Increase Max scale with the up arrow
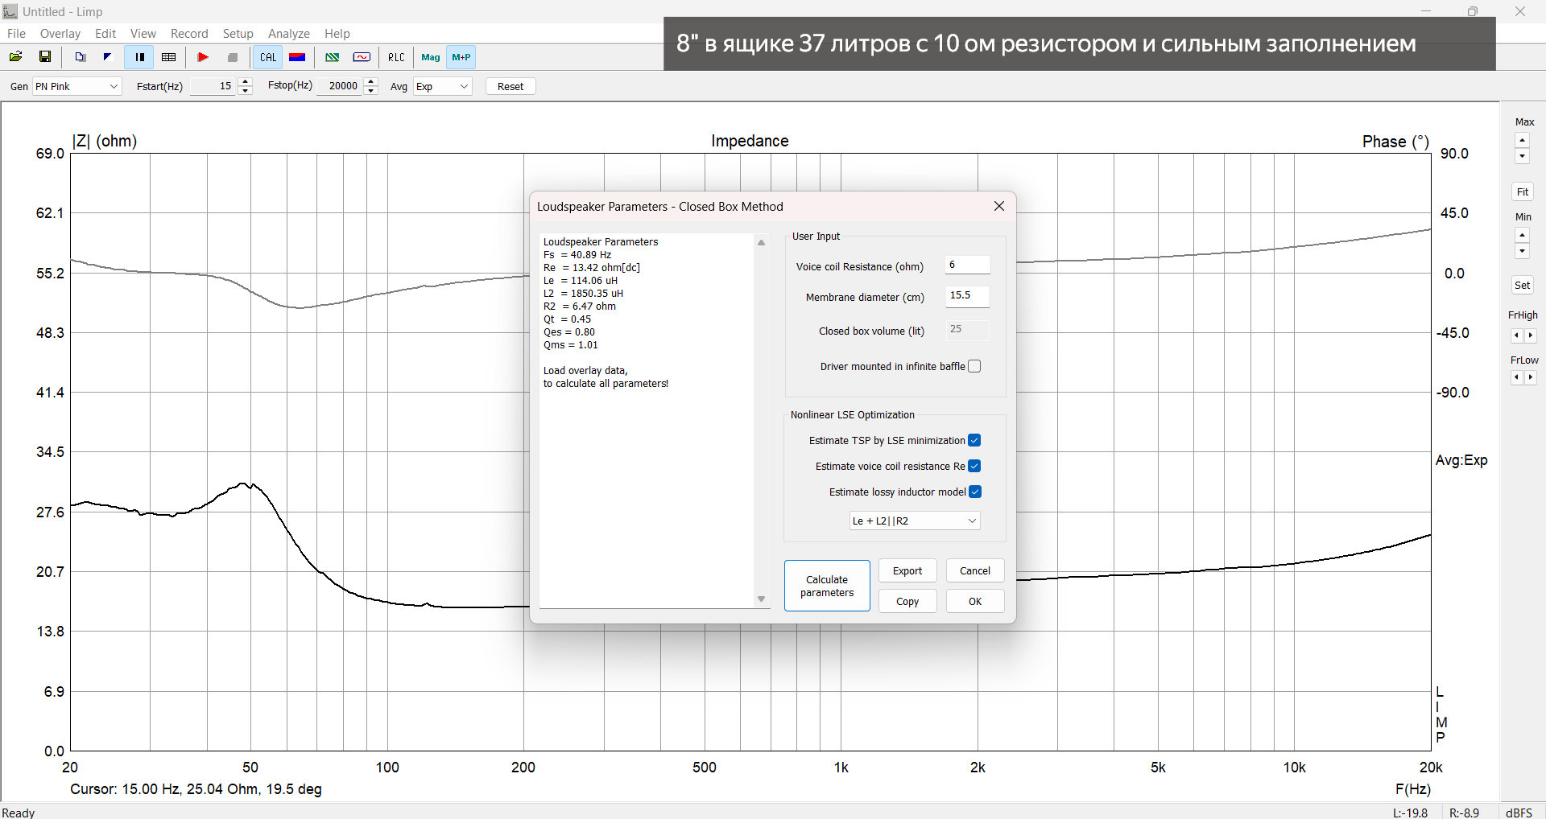 pyautogui.click(x=1522, y=140)
